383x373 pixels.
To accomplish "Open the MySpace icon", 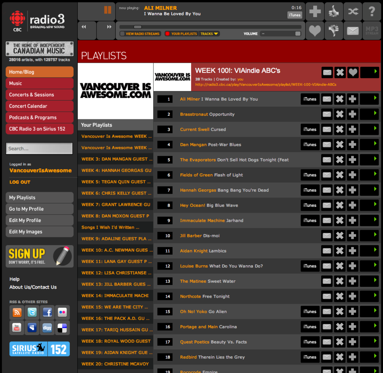I will click(x=32, y=328).
